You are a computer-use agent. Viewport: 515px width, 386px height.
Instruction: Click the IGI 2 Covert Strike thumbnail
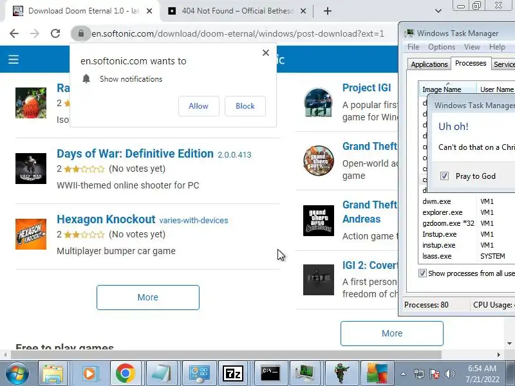tap(319, 280)
